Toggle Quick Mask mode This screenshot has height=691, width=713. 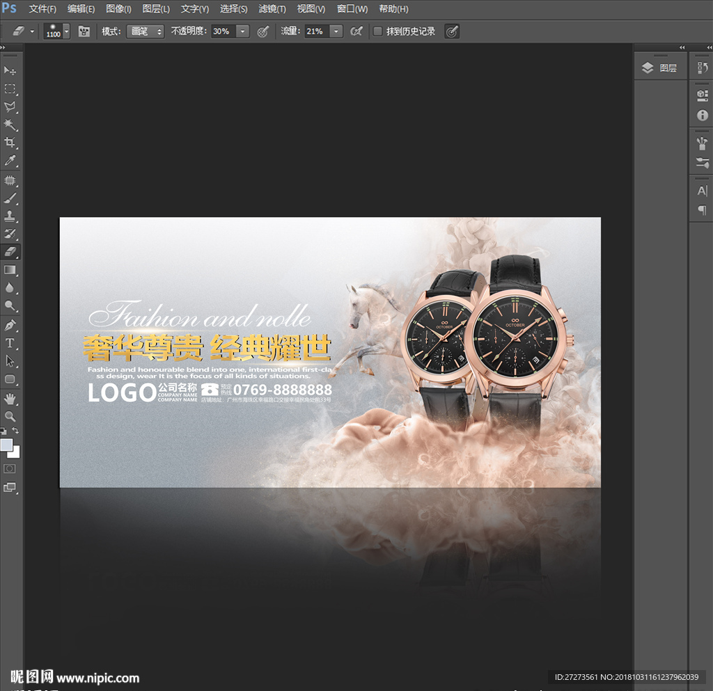(x=10, y=468)
